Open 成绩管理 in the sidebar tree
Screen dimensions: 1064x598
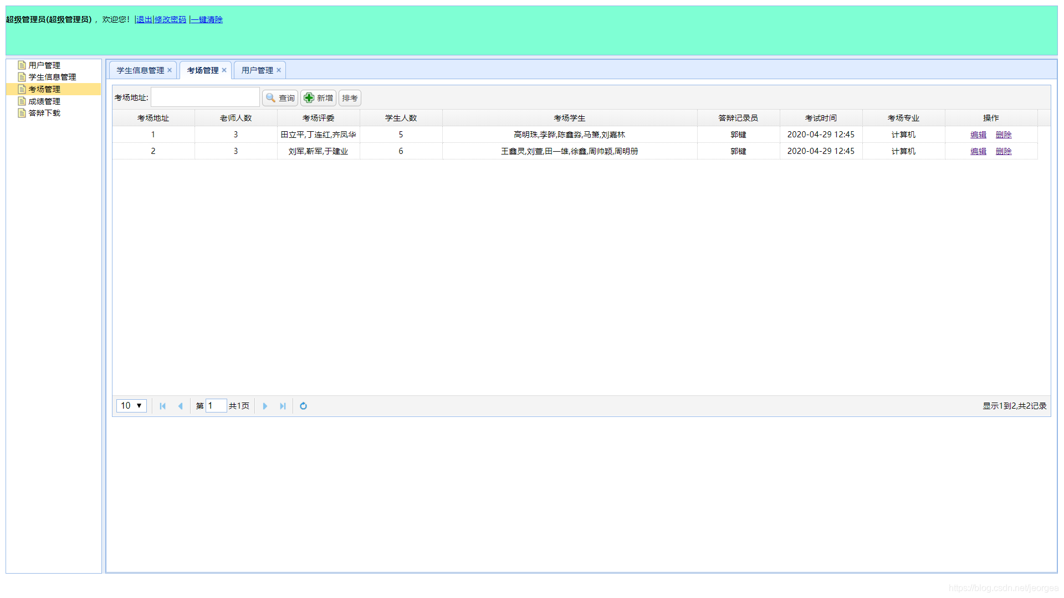click(44, 101)
